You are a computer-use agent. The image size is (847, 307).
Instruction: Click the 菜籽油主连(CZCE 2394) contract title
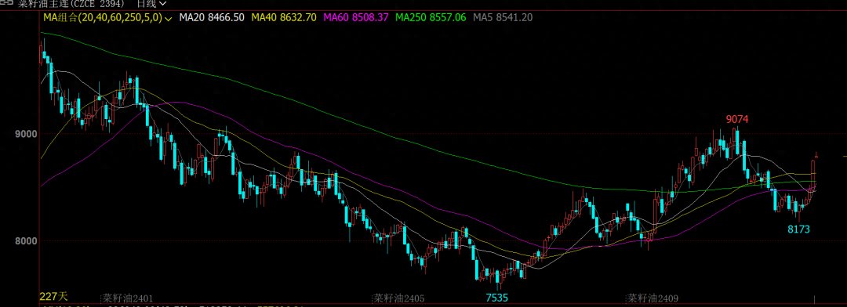coord(71,3)
